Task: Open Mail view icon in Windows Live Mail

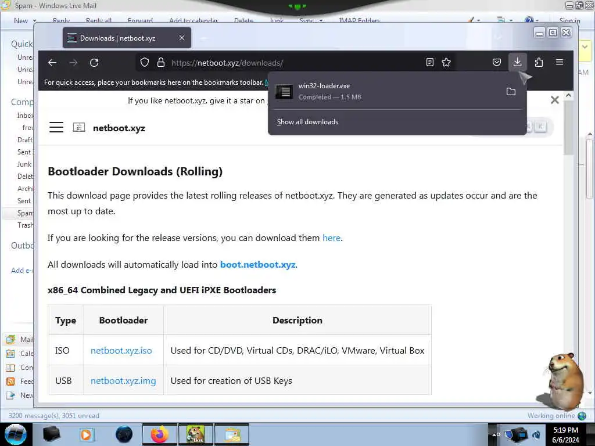Action: click(x=10, y=339)
